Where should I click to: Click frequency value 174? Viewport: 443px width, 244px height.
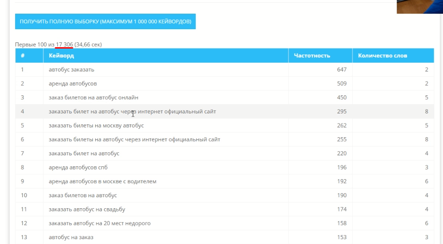(342, 209)
